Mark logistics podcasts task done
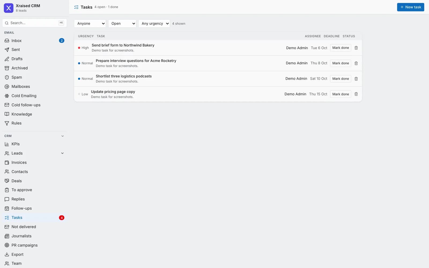 coord(341,79)
